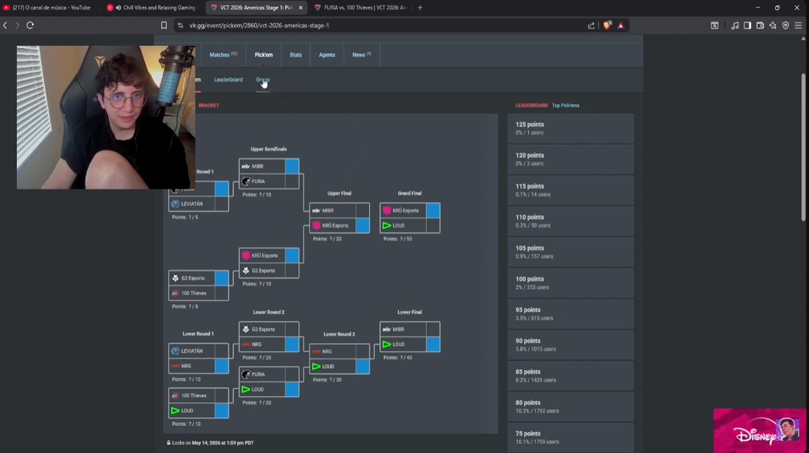Image resolution: width=809 pixels, height=453 pixels.
Task: Click the URL address field
Action: (382, 25)
